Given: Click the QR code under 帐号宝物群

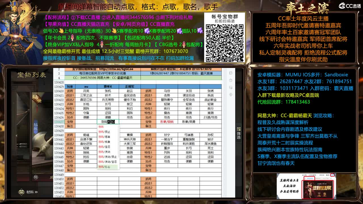Looking at the screenshot, I should click(x=225, y=43).
